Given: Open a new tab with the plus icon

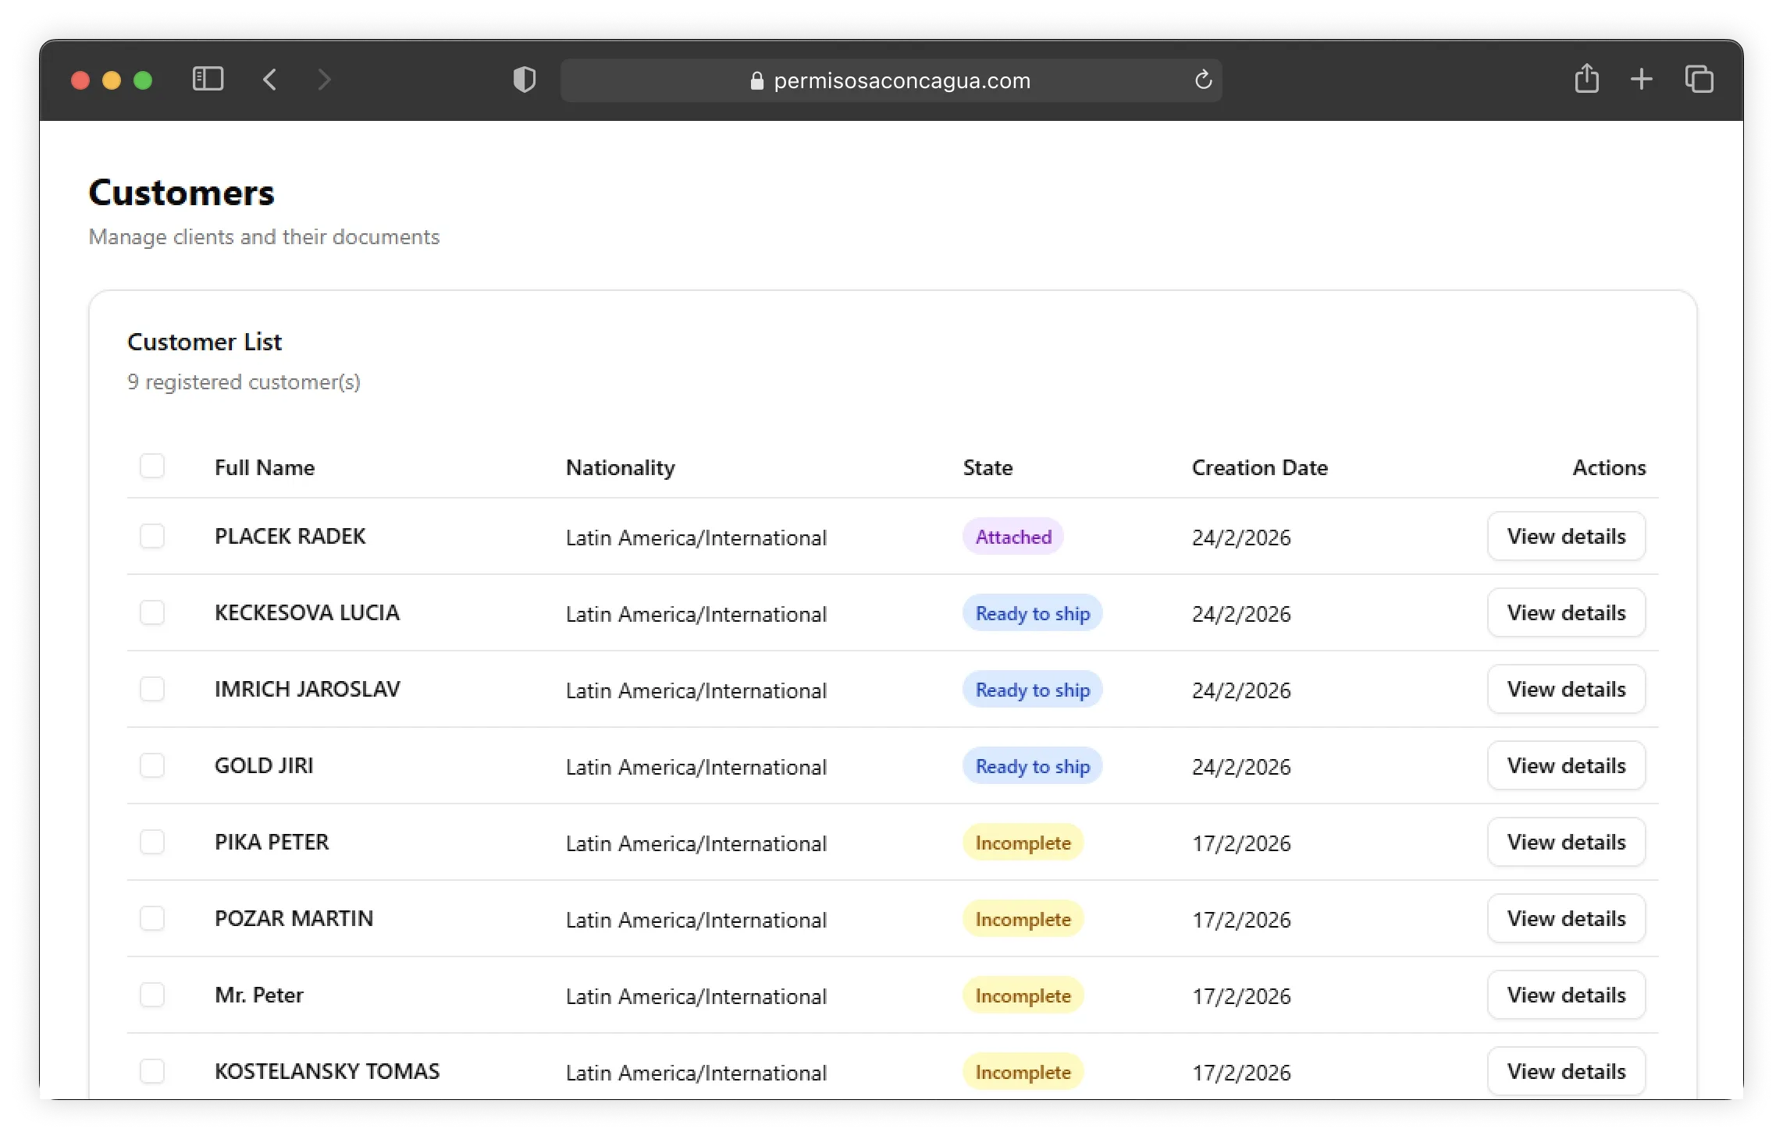Looking at the screenshot, I should pyautogui.click(x=1642, y=80).
